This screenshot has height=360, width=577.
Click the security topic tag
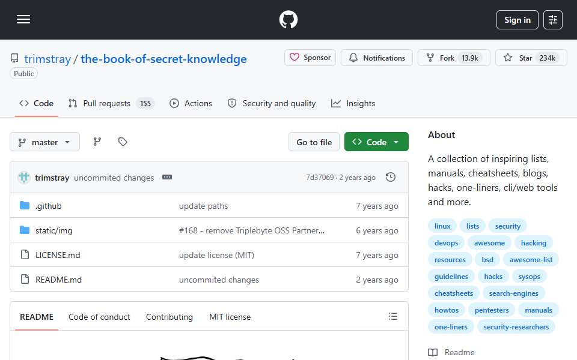tap(507, 226)
